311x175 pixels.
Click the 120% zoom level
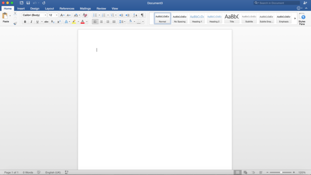(302, 173)
